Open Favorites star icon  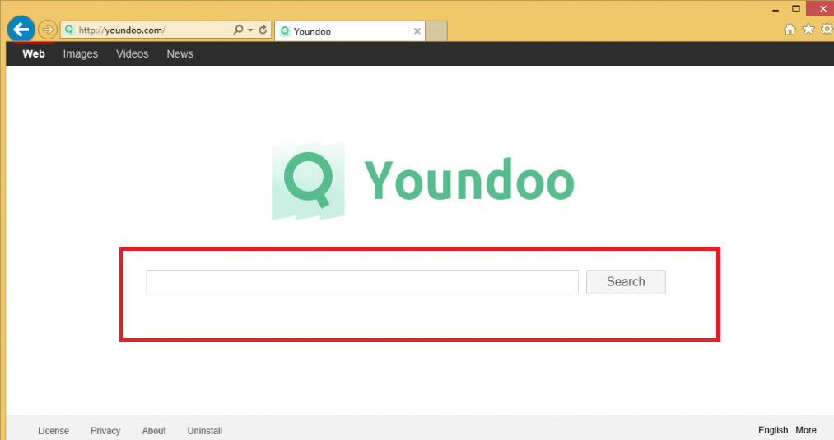[x=808, y=30]
